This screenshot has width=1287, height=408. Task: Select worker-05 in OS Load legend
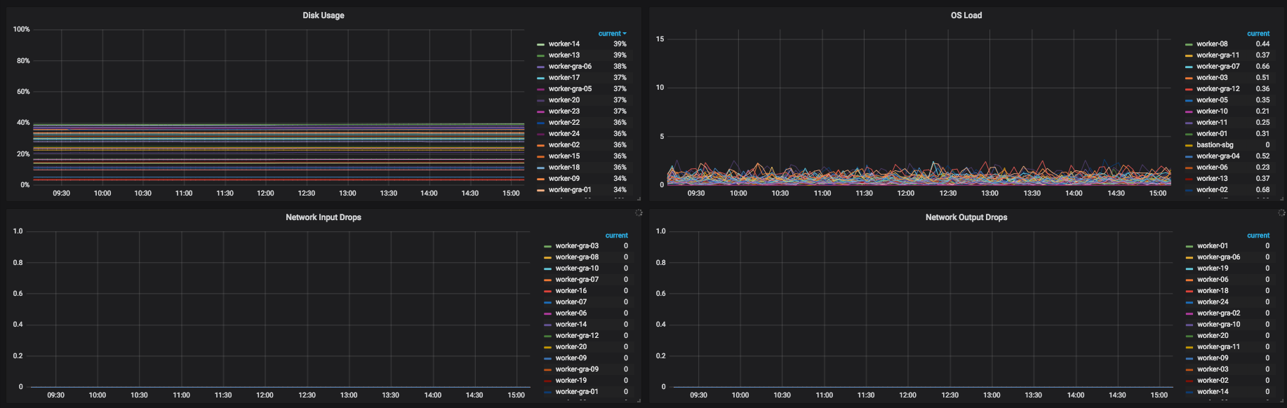click(x=1212, y=100)
